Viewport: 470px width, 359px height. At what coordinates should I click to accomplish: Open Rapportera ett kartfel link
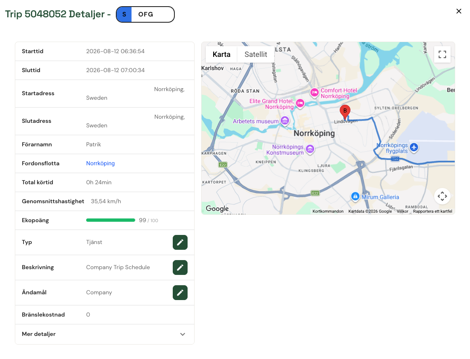click(x=432, y=211)
